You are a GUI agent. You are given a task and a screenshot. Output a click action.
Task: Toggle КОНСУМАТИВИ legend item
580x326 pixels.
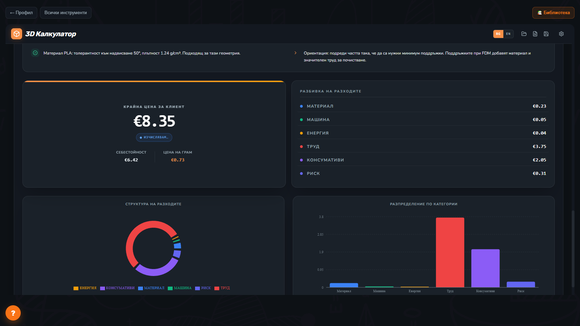click(x=117, y=288)
